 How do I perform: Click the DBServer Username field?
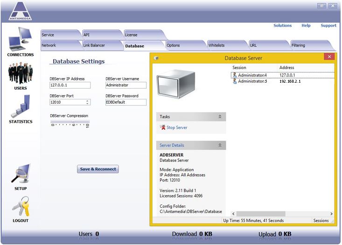pyautogui.click(x=126, y=85)
